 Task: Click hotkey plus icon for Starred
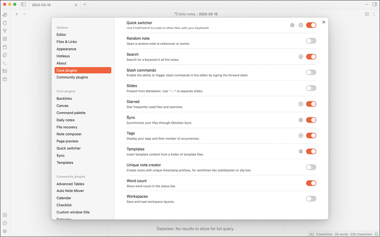point(301,104)
